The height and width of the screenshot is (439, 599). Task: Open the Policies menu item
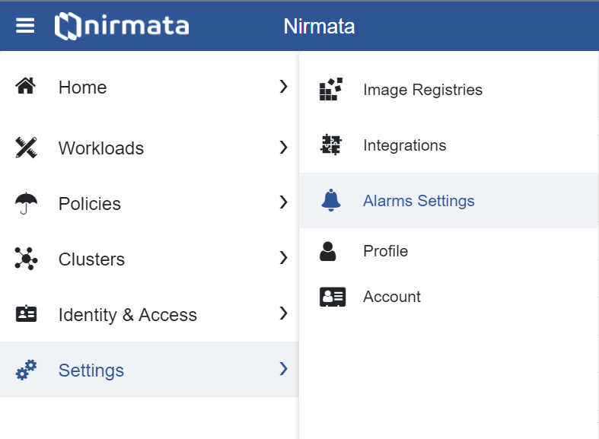tap(149, 203)
